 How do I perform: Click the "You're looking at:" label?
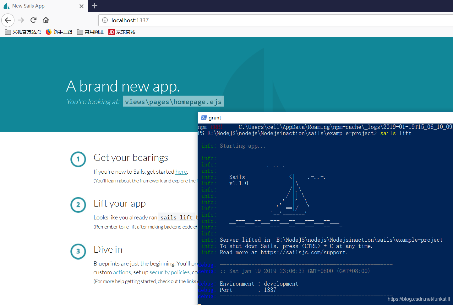[93, 102]
